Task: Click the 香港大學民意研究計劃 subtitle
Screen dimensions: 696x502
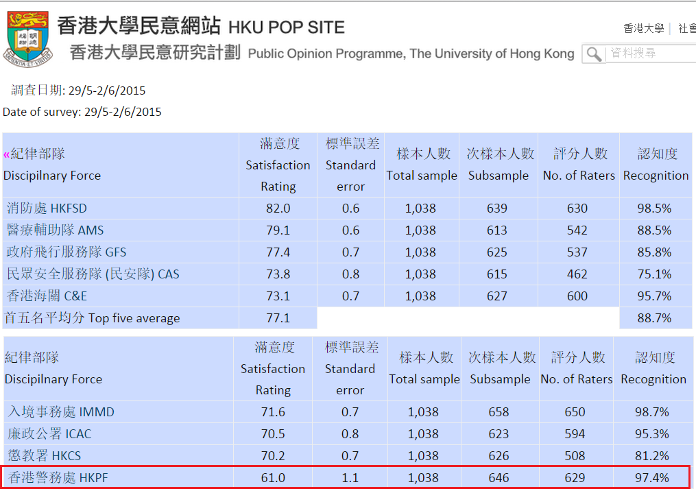Action: click(155, 52)
